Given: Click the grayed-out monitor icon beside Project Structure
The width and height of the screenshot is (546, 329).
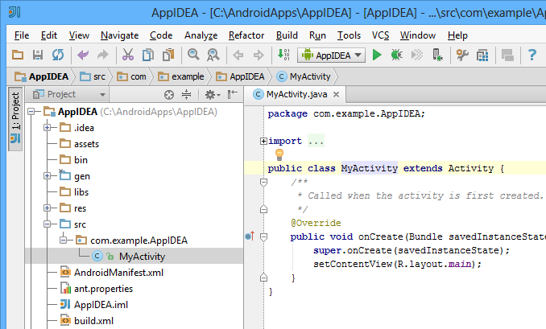Looking at the screenshot, I should (507, 55).
